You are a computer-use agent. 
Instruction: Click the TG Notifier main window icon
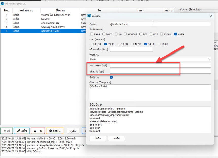2,4
